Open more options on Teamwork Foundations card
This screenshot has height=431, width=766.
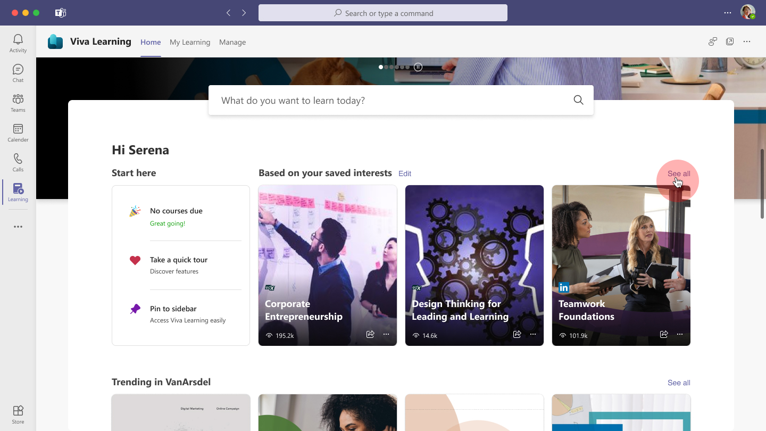(x=680, y=334)
